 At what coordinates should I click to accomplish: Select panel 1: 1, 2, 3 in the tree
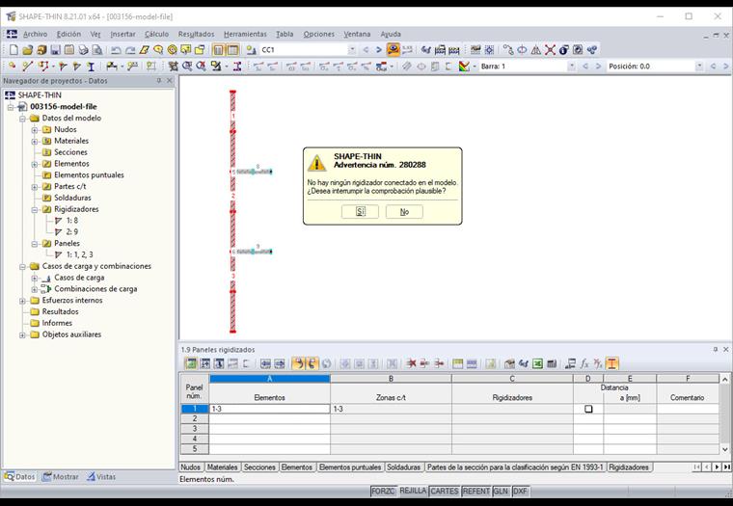pyautogui.click(x=79, y=254)
